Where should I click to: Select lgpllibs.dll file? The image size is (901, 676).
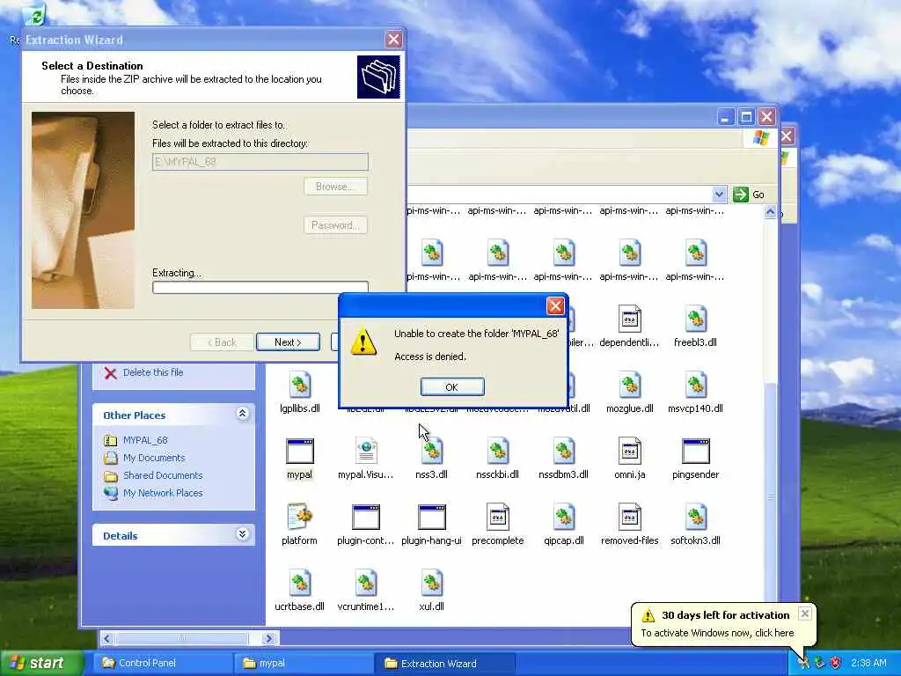299,386
